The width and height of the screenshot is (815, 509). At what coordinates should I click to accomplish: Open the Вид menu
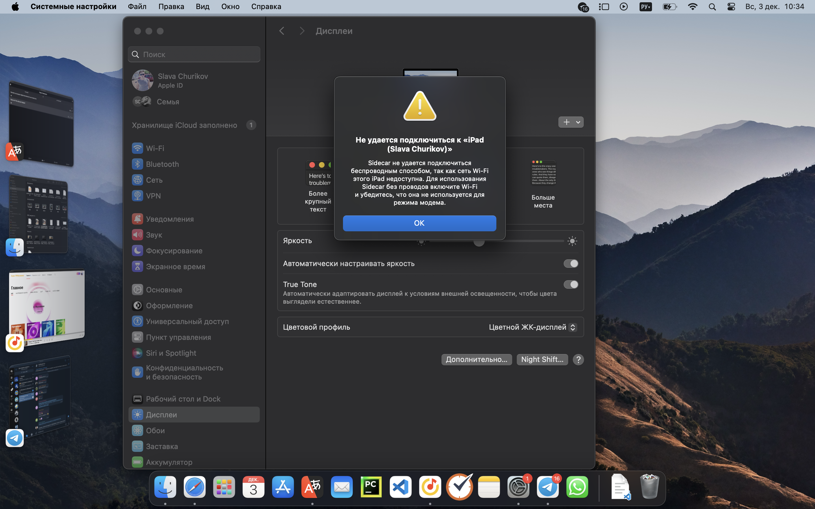click(x=202, y=7)
